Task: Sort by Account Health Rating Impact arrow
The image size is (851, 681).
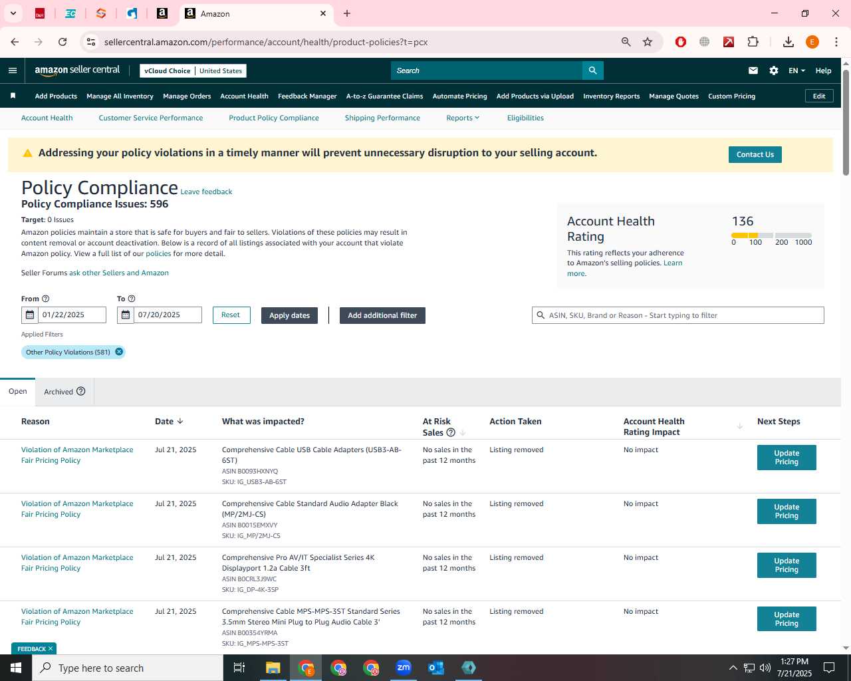Action: (739, 426)
